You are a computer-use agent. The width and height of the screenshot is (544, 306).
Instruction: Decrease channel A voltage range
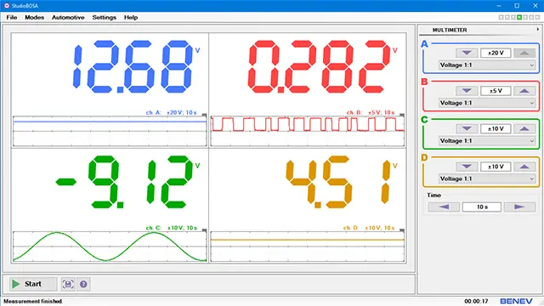467,53
